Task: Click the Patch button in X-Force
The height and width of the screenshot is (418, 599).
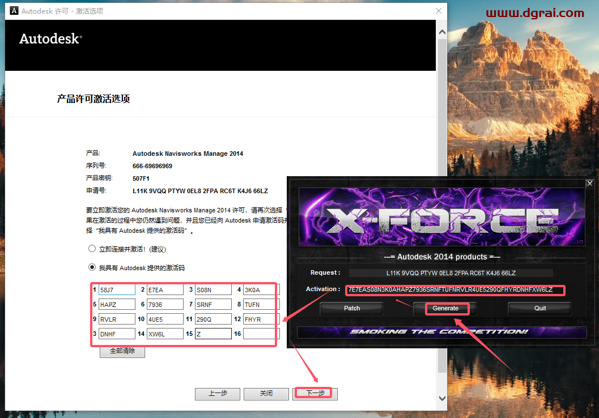Action: 351,308
